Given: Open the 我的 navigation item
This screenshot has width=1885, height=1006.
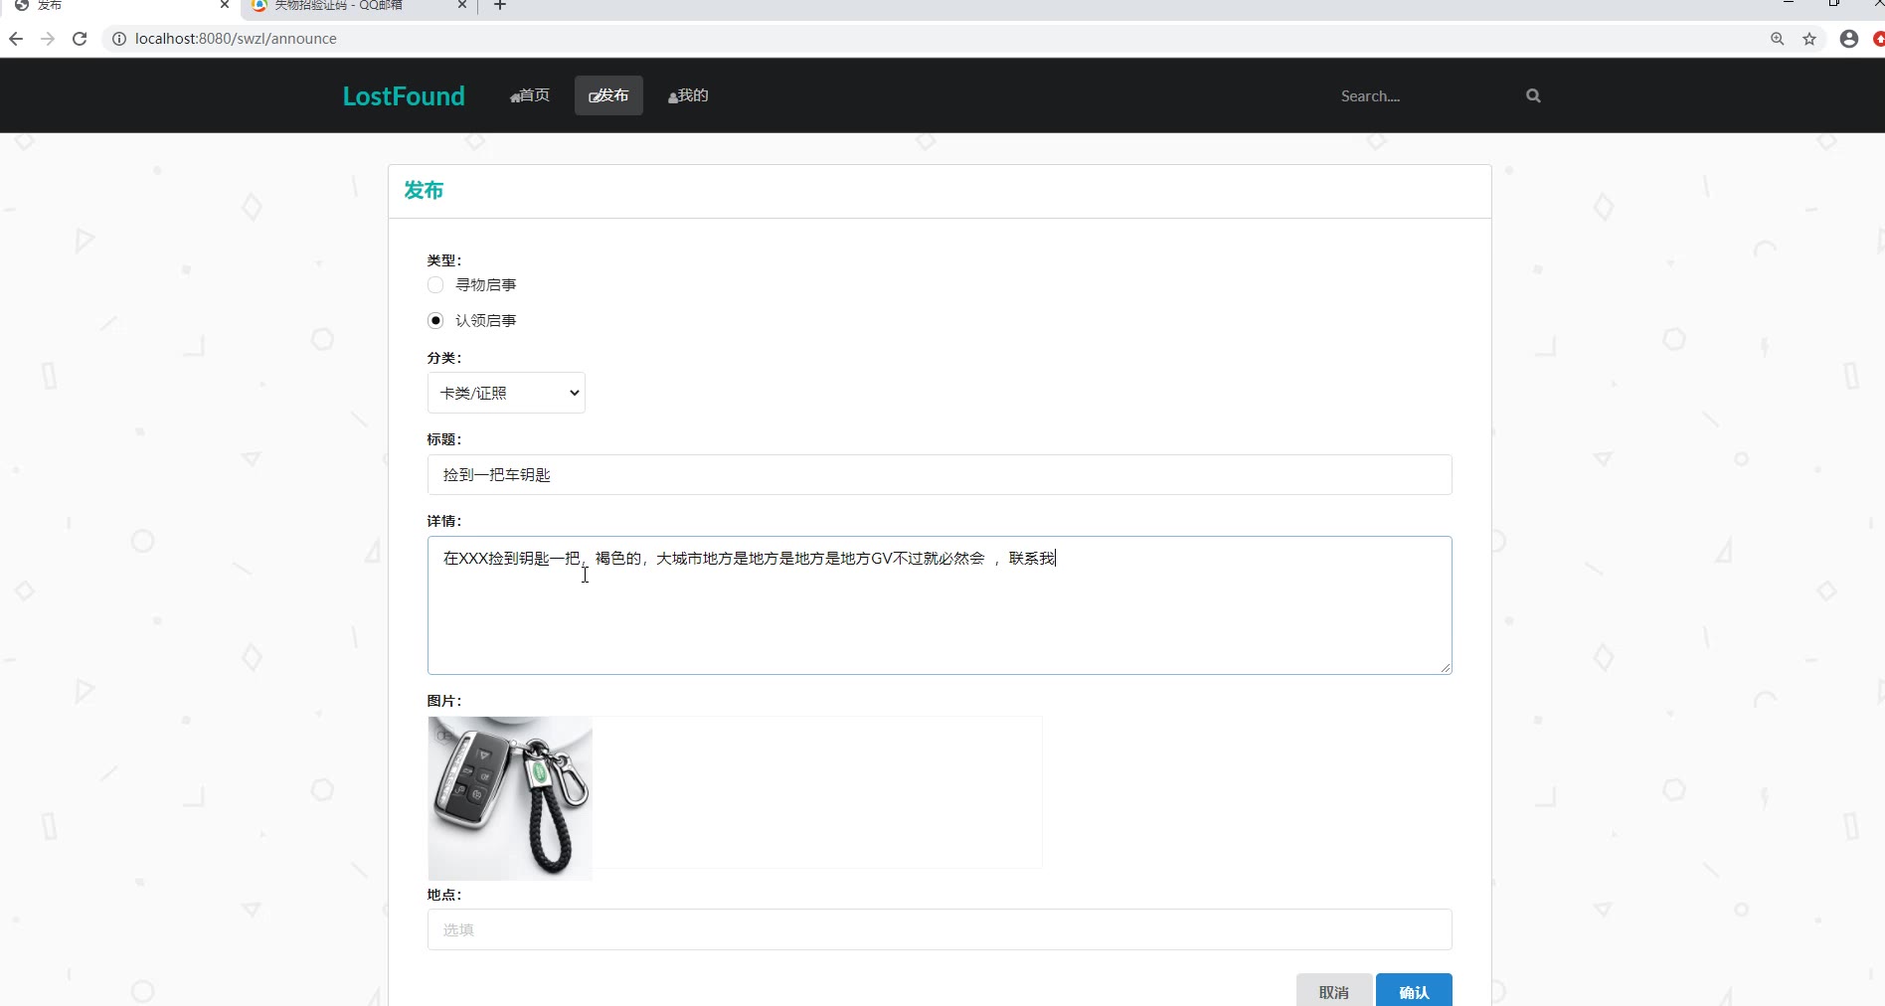Looking at the screenshot, I should [x=688, y=95].
